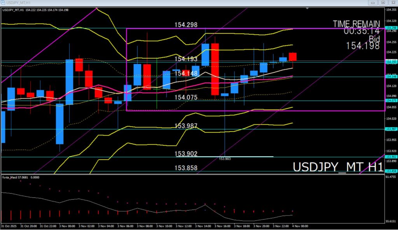The height and width of the screenshot is (230, 398).
Task: Select the 154.193 price tag on axis
Action: (391, 62)
